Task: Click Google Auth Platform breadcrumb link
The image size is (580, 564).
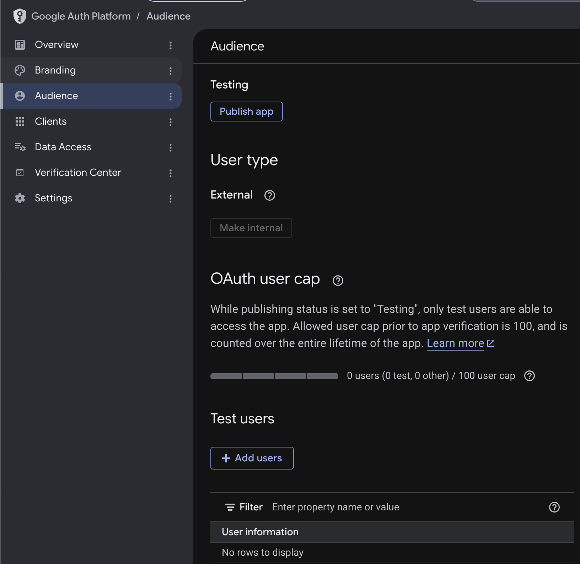Action: tap(81, 16)
